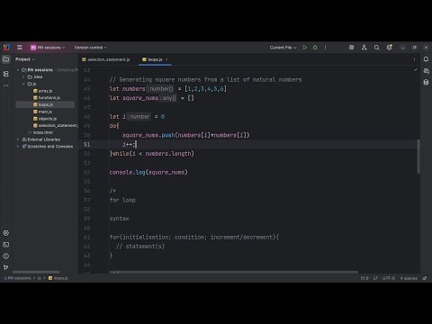The image size is (432, 324).
Task: Open the Project view selector dropdown
Action: [25, 59]
